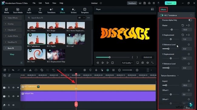Reset the Master parameter

tap(183, 25)
